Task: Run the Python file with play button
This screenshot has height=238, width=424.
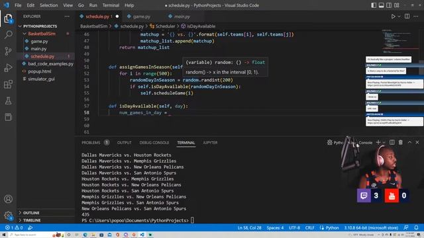Action: tap(393, 17)
